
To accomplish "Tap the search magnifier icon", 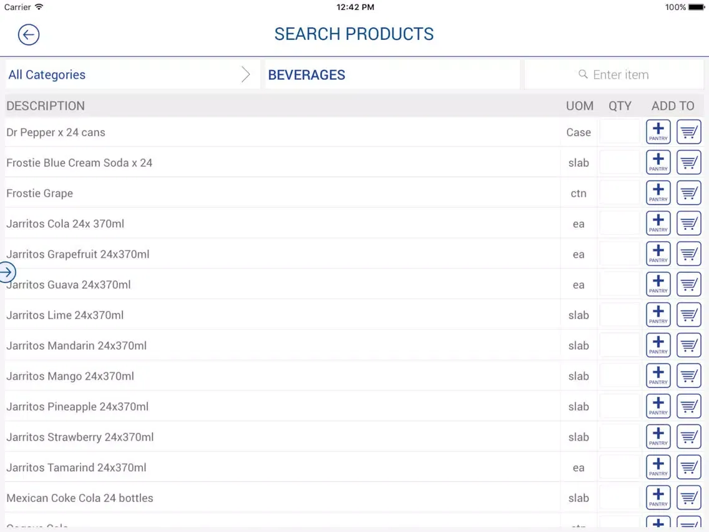I will [x=584, y=74].
